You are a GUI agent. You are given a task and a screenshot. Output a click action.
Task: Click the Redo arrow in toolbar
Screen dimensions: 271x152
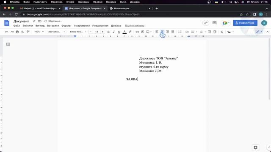(x=12, y=32)
